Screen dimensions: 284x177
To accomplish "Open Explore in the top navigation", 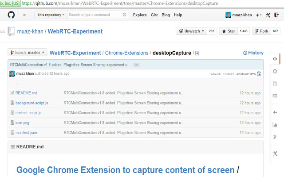I will pyautogui.click(x=140, y=15).
